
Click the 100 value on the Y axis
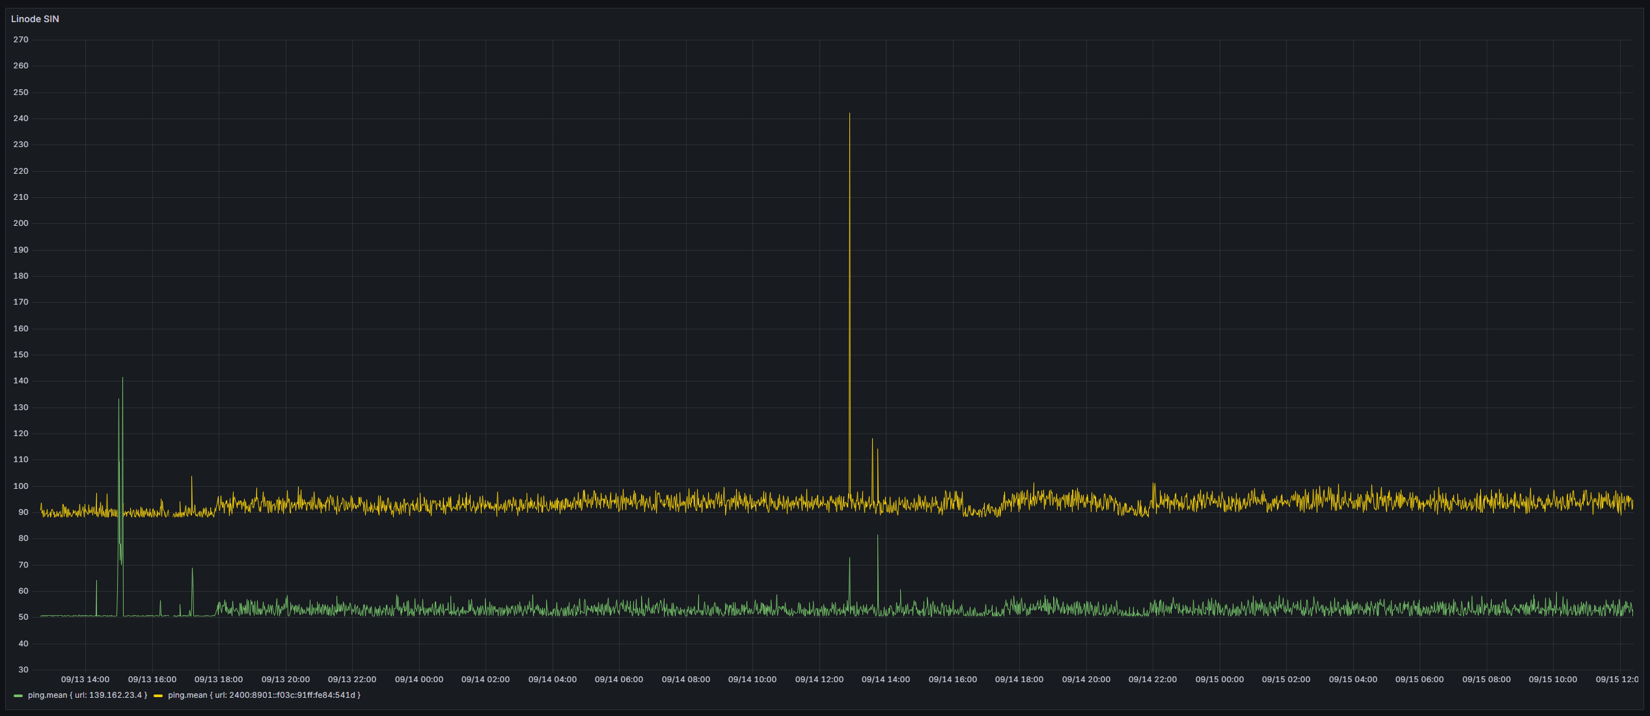[21, 486]
